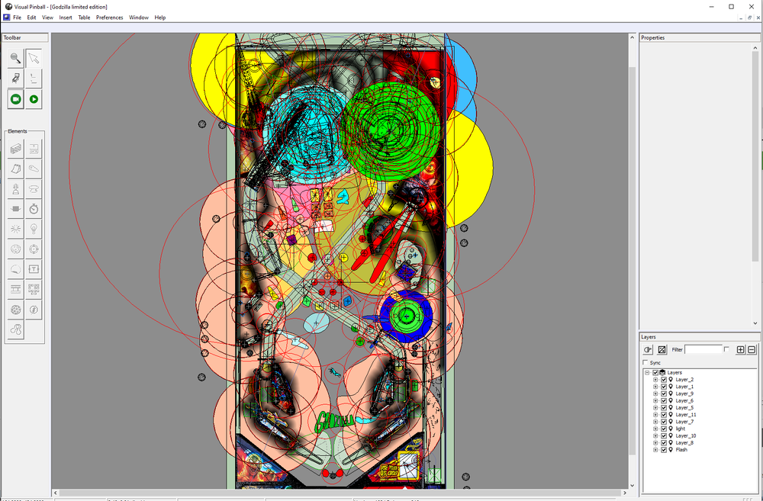This screenshot has height=501, width=763.
Task: Uncheck the Flash layer checkbox
Action: pos(664,450)
